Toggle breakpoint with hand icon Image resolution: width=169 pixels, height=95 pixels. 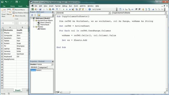pos(143,9)
